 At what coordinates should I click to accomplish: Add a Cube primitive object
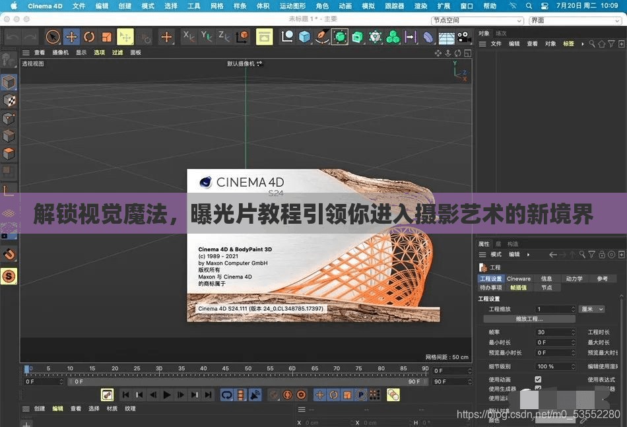(x=304, y=37)
